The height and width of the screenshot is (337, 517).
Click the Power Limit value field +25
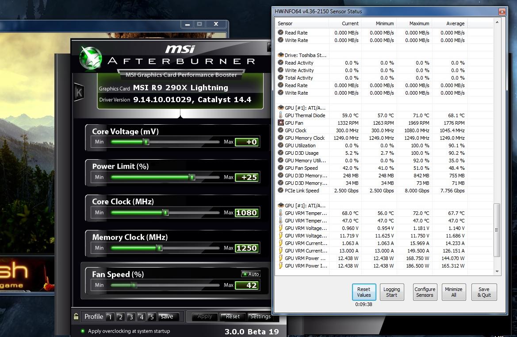point(247,177)
